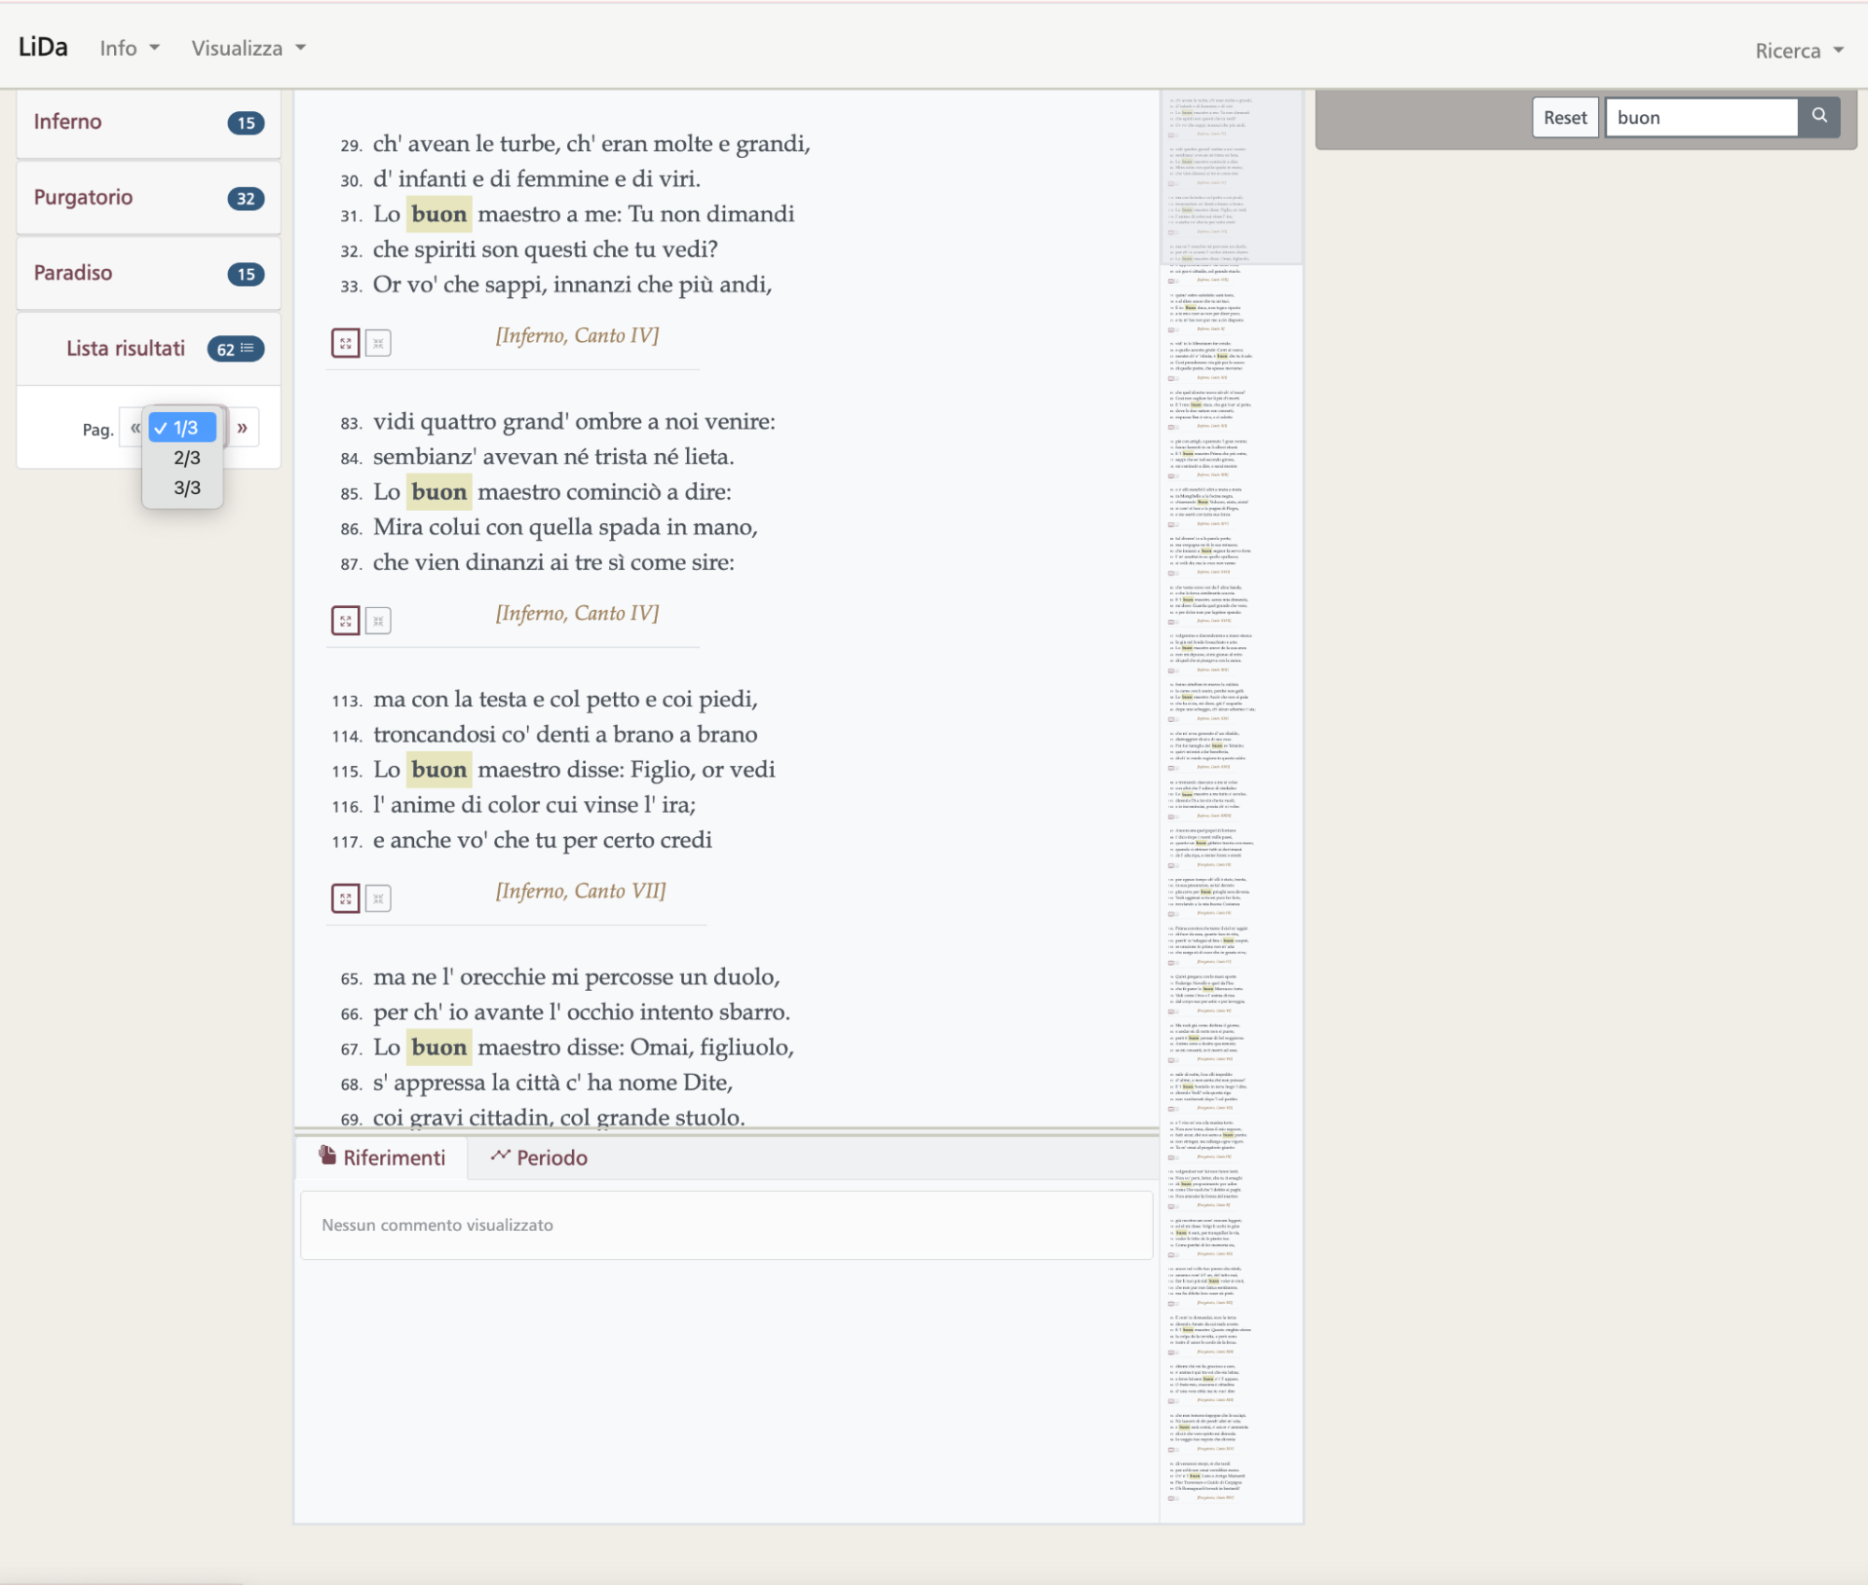Open the Visualizza dropdown menu

click(x=249, y=48)
